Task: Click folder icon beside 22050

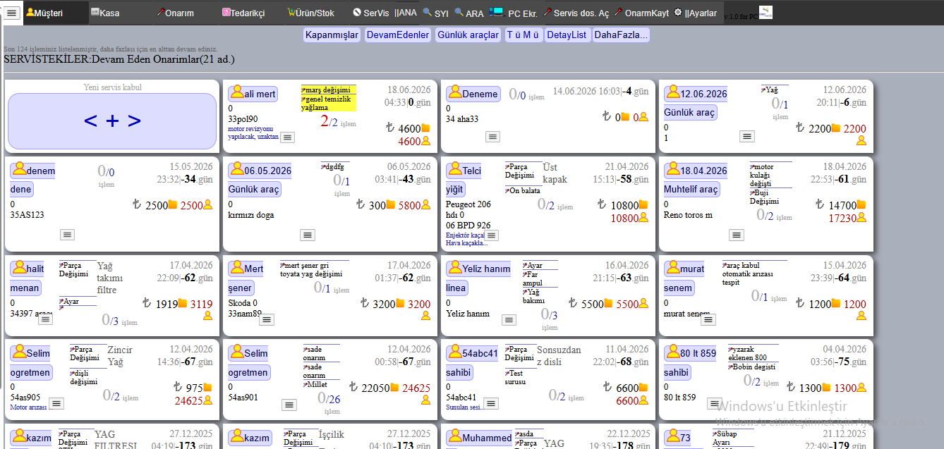Action: click(395, 388)
